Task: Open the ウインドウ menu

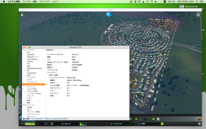Action: click(44, 2)
